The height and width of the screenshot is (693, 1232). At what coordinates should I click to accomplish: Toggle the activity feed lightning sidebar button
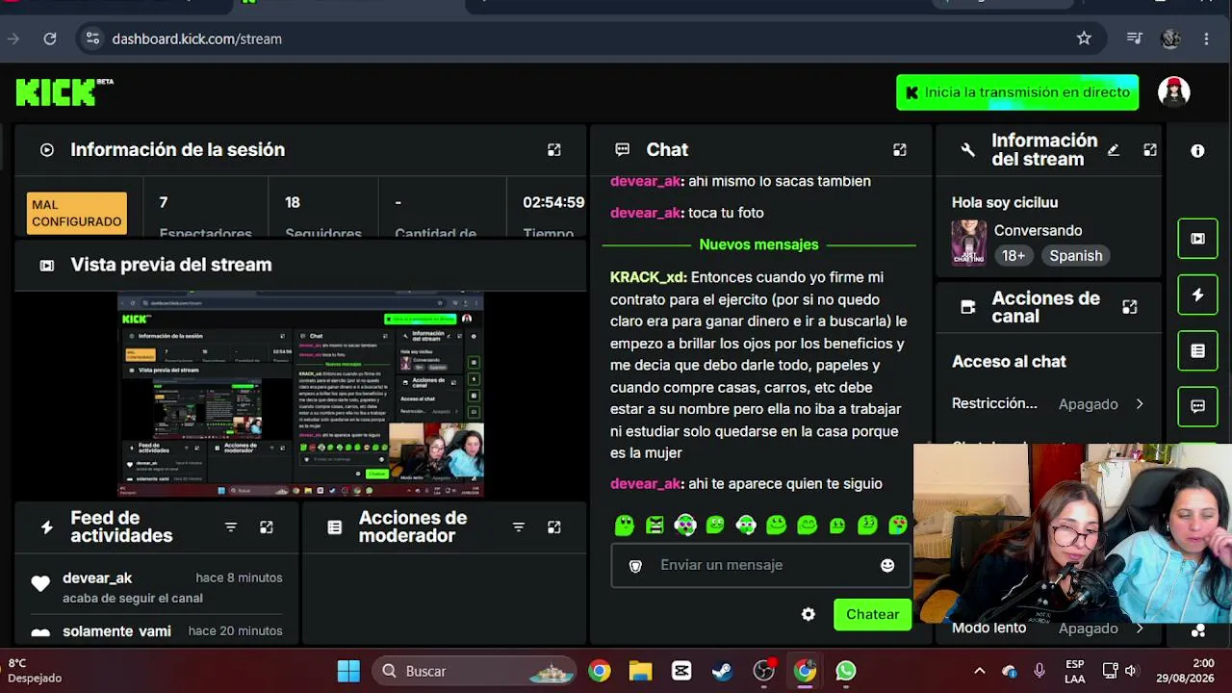[x=1197, y=295]
